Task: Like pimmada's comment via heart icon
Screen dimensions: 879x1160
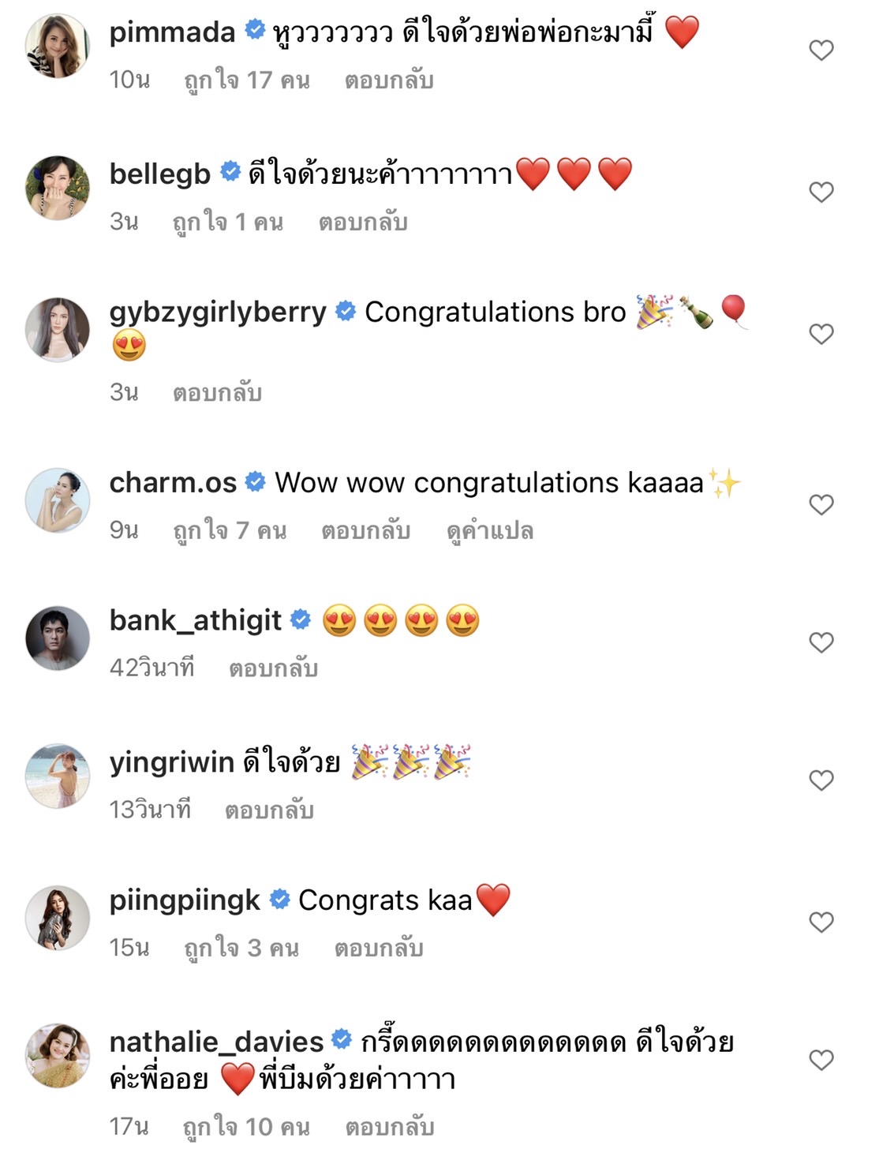Action: coord(821,49)
